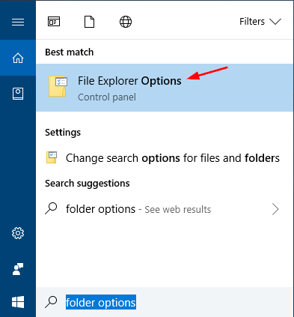Click the Windows Start logo

pyautogui.click(x=18, y=302)
